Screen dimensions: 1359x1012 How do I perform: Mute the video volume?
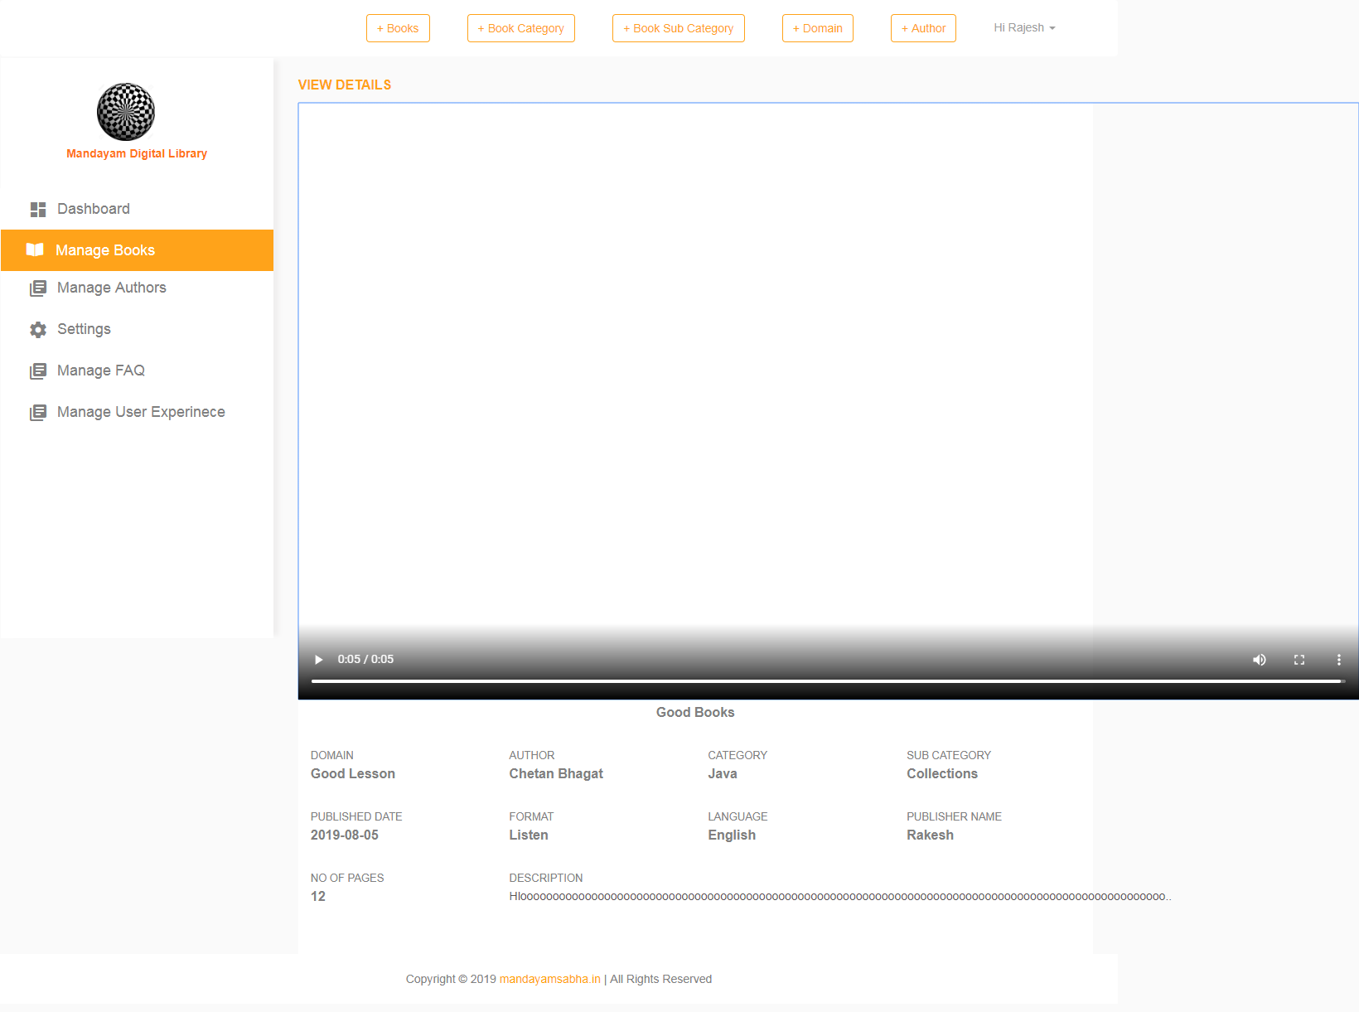point(1259,660)
